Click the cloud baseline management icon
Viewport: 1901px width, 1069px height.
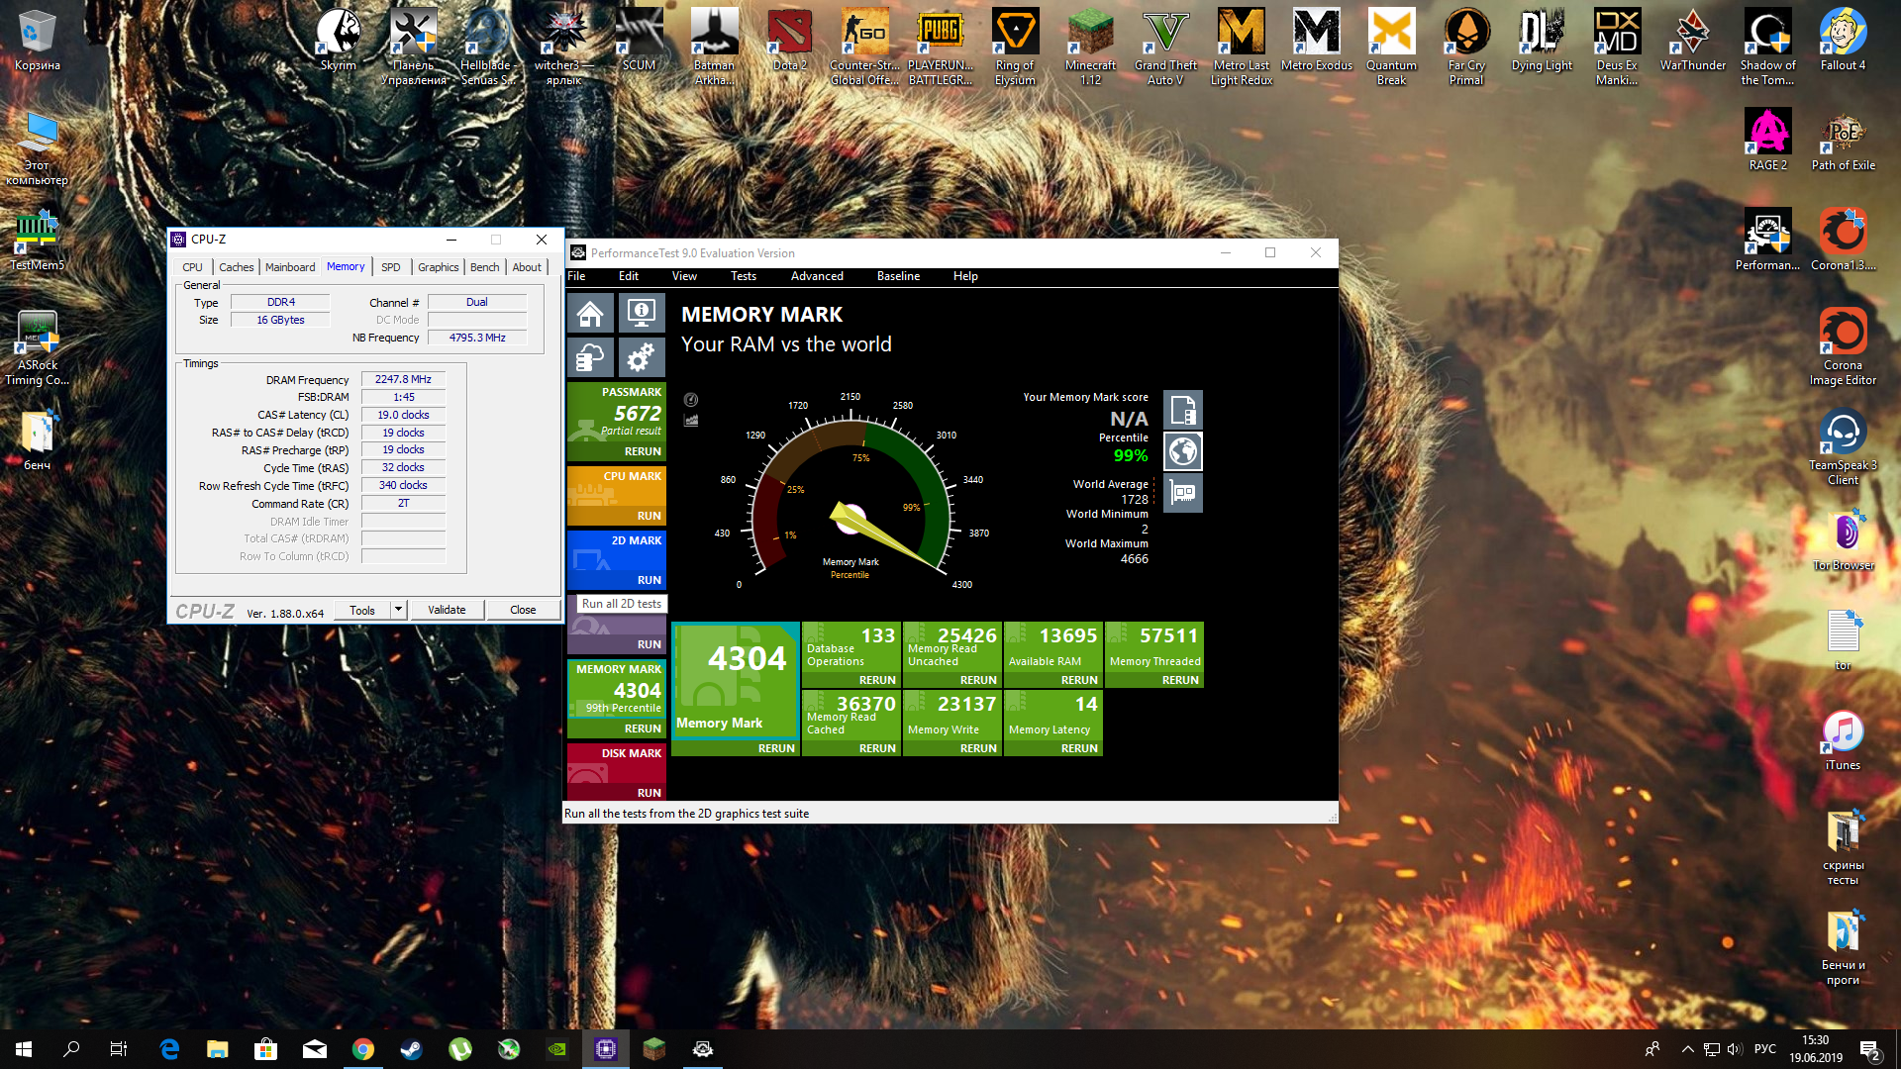coord(590,357)
